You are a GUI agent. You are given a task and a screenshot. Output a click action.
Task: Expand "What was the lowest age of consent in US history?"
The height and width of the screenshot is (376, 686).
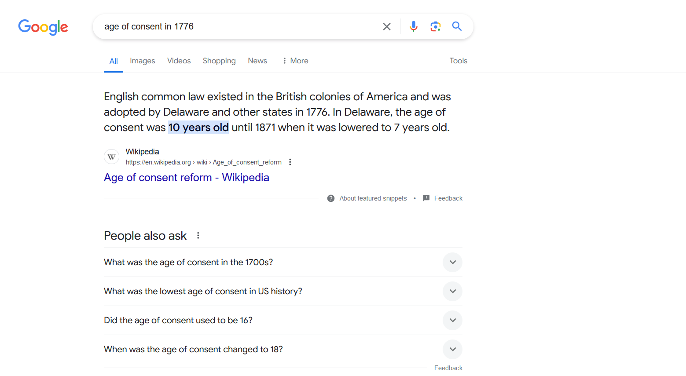283,292
